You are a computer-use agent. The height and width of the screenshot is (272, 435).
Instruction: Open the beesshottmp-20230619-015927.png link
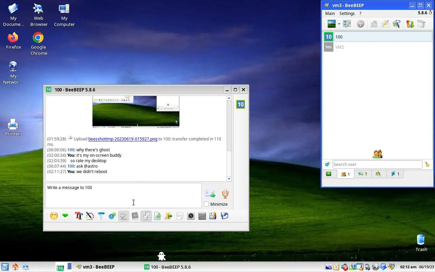(x=123, y=139)
